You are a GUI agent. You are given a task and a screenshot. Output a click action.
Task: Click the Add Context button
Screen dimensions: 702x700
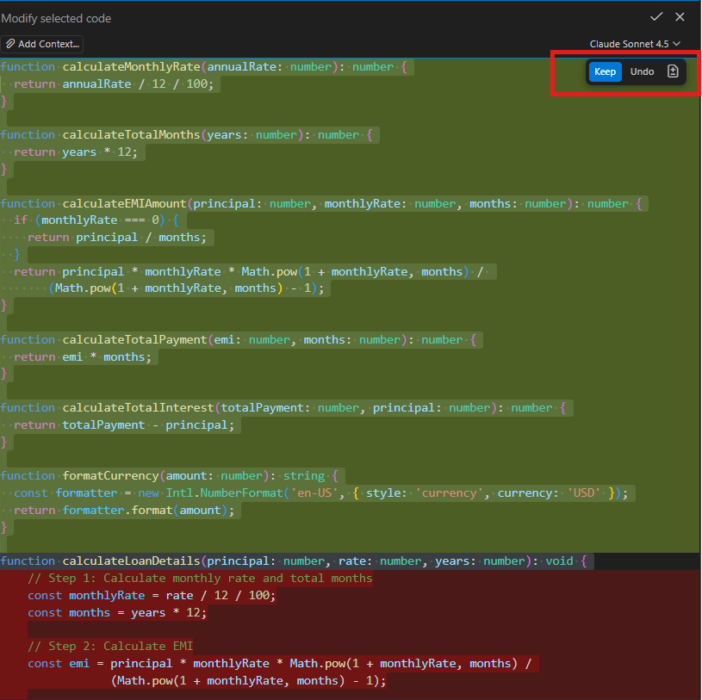click(42, 44)
